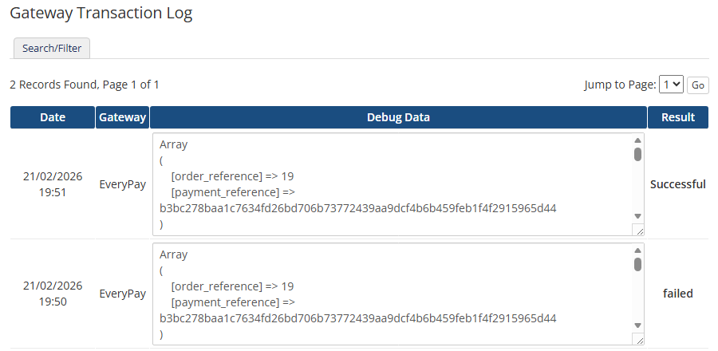The image size is (718, 351).
Task: Click inside the 19:51 transaction debug data textarea
Action: tap(391, 184)
